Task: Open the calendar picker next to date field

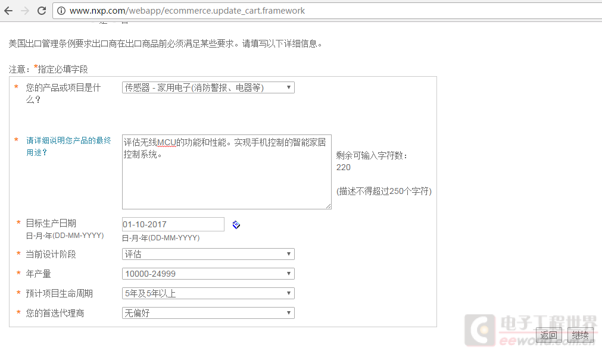Action: pos(236,225)
